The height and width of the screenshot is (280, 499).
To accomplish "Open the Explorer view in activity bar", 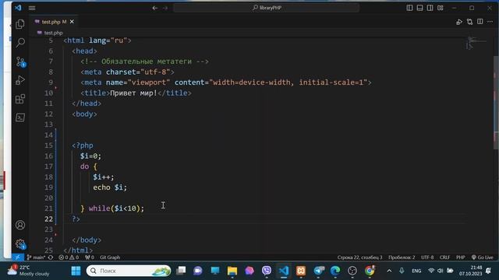I will tap(20, 24).
